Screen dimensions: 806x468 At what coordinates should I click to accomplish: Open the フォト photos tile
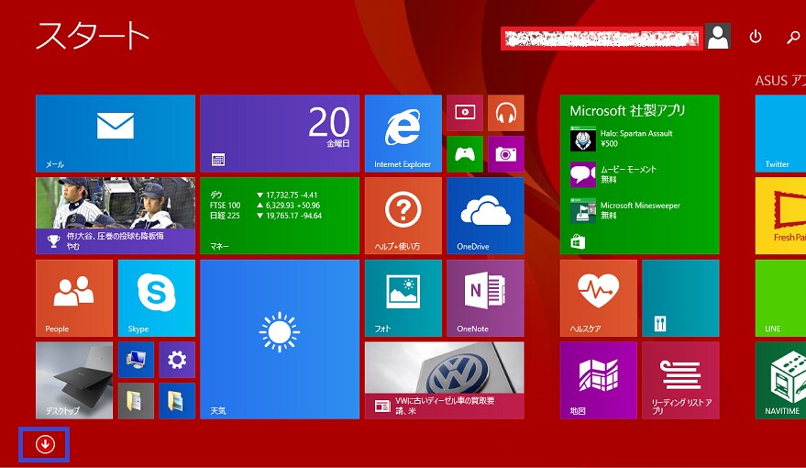point(403,297)
